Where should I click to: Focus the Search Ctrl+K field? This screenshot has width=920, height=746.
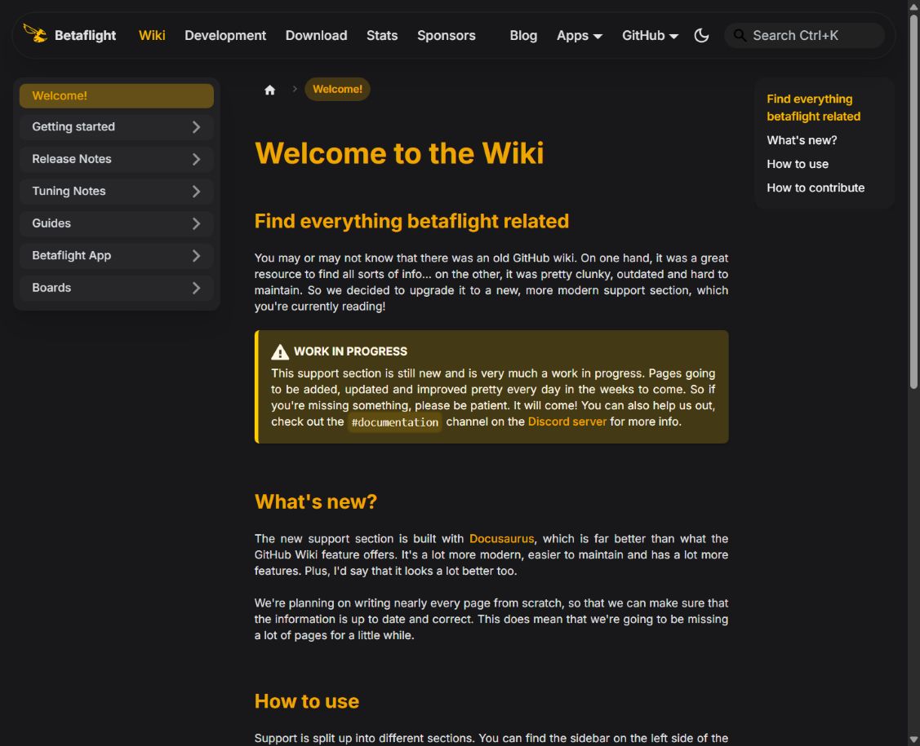[x=804, y=36]
